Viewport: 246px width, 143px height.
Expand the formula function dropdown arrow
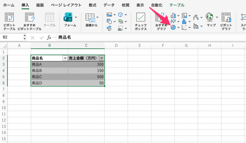[54, 38]
